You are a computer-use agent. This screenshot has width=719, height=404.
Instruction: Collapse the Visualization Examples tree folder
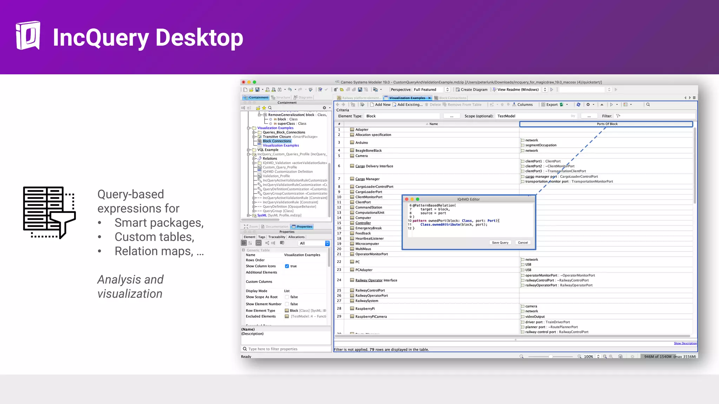pyautogui.click(x=249, y=128)
